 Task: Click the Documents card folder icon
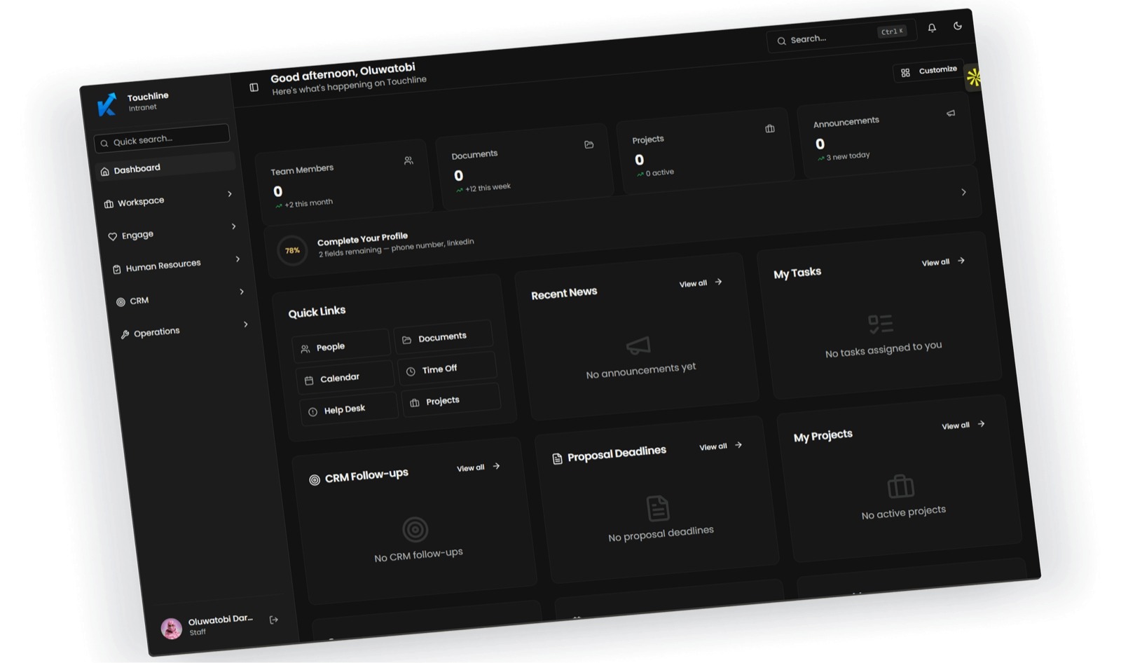pos(589,144)
